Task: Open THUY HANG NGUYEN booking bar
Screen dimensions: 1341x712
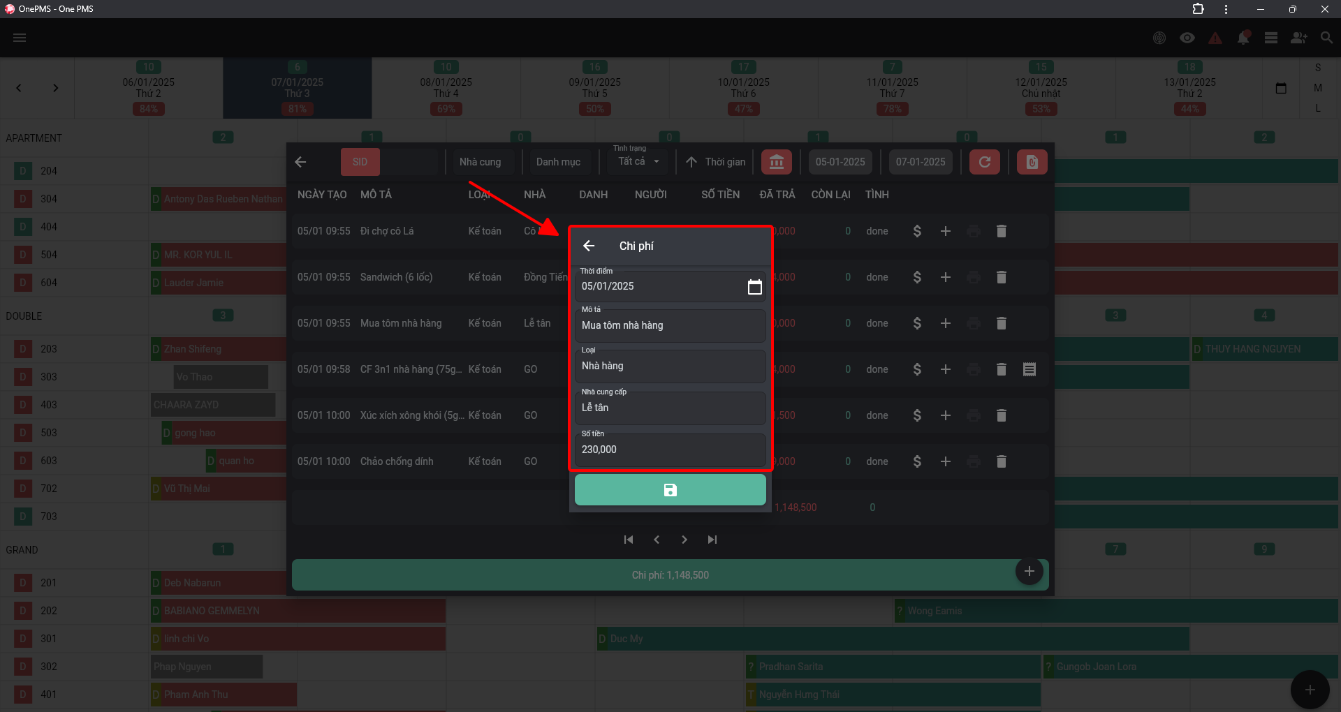Action: coord(1265,349)
